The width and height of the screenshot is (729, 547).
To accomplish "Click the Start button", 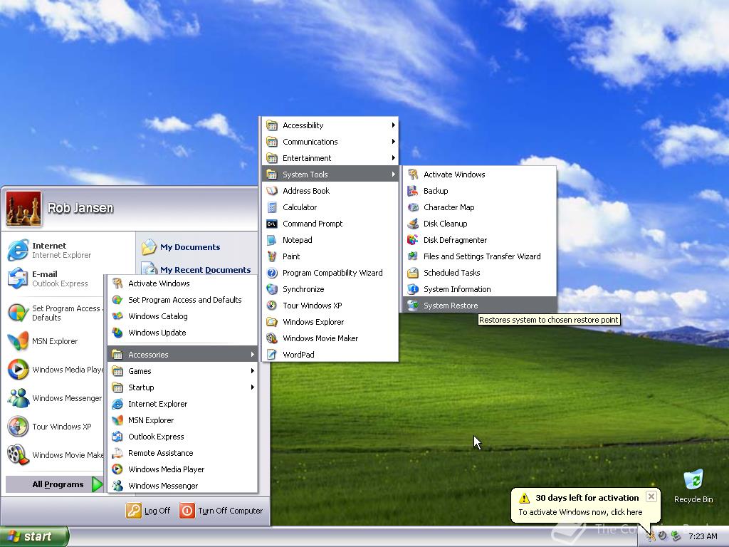I will coord(34,536).
